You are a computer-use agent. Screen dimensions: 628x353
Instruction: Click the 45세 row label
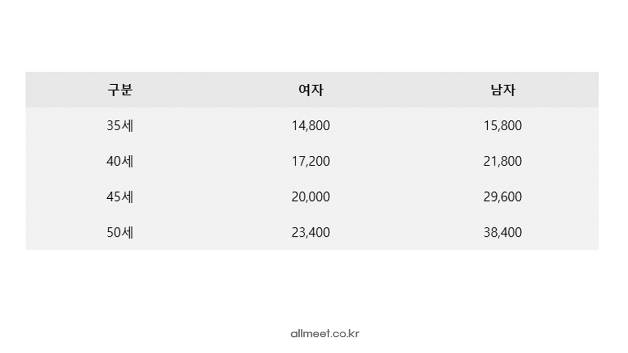tap(120, 197)
